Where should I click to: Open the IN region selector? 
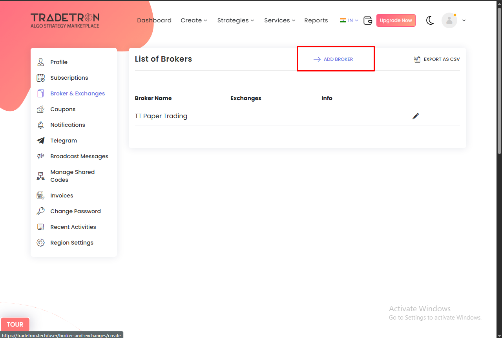pyautogui.click(x=349, y=20)
